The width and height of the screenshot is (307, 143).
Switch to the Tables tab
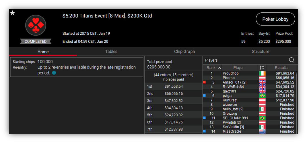[111, 52]
